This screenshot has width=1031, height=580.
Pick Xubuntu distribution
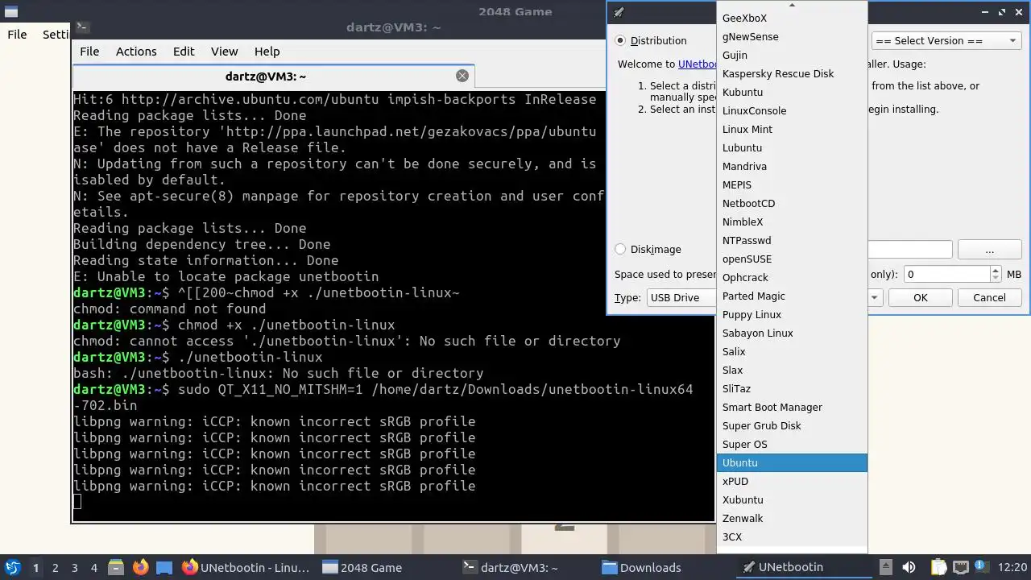click(792, 499)
